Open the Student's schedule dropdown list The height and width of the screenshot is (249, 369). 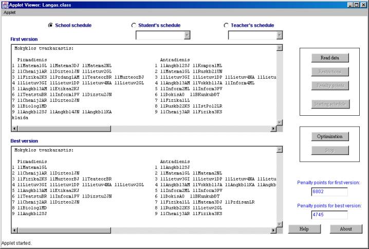(187, 35)
